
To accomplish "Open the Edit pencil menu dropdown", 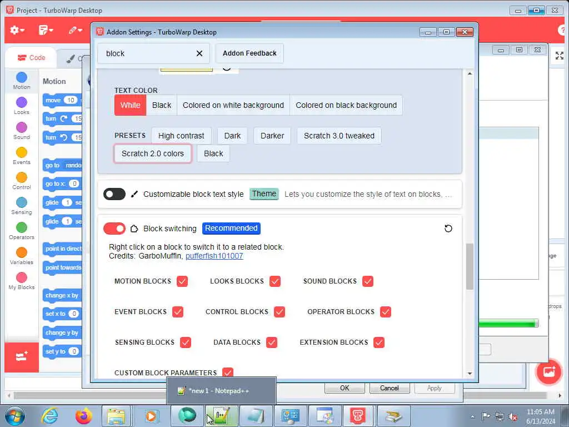I will (76, 30).
